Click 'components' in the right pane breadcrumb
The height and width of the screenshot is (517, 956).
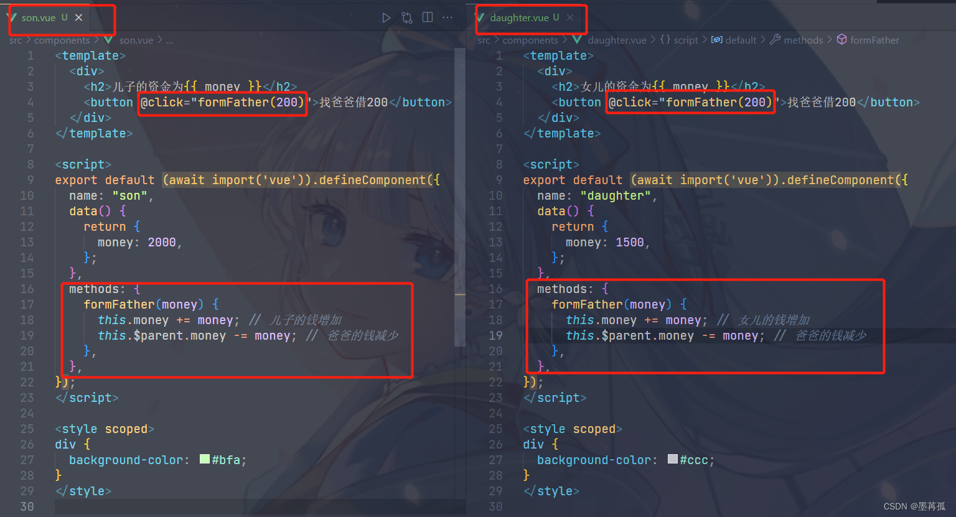coord(530,40)
